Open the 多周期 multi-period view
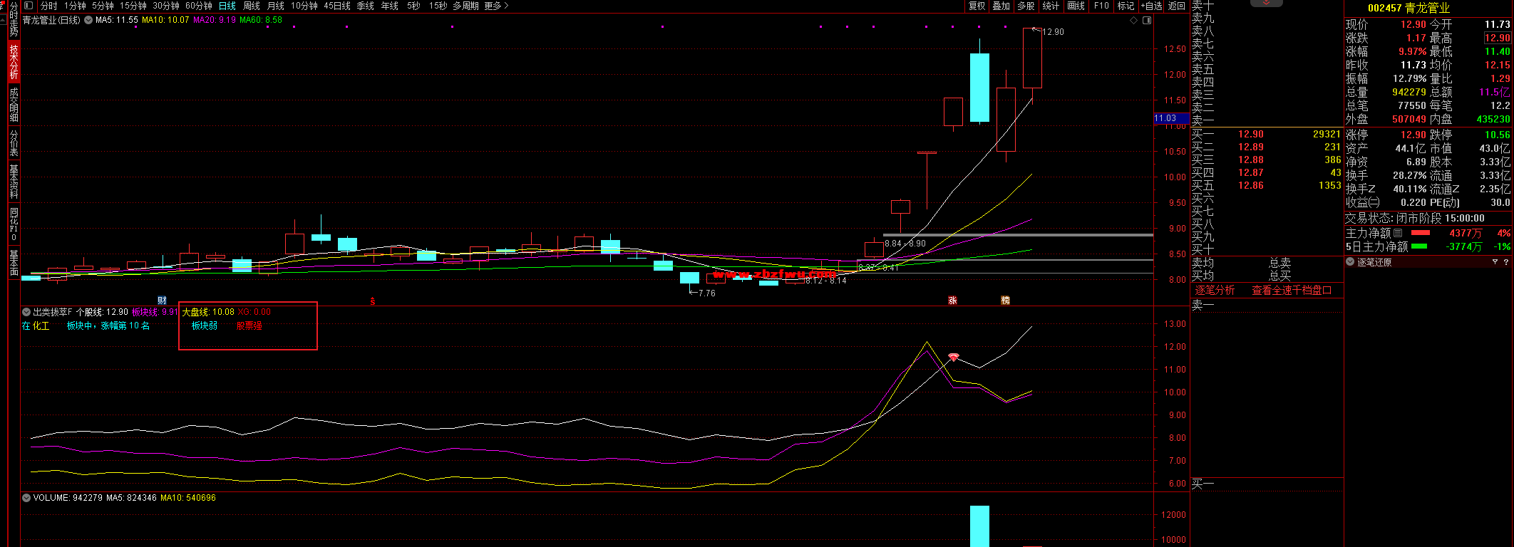The width and height of the screenshot is (1514, 547). point(466,6)
